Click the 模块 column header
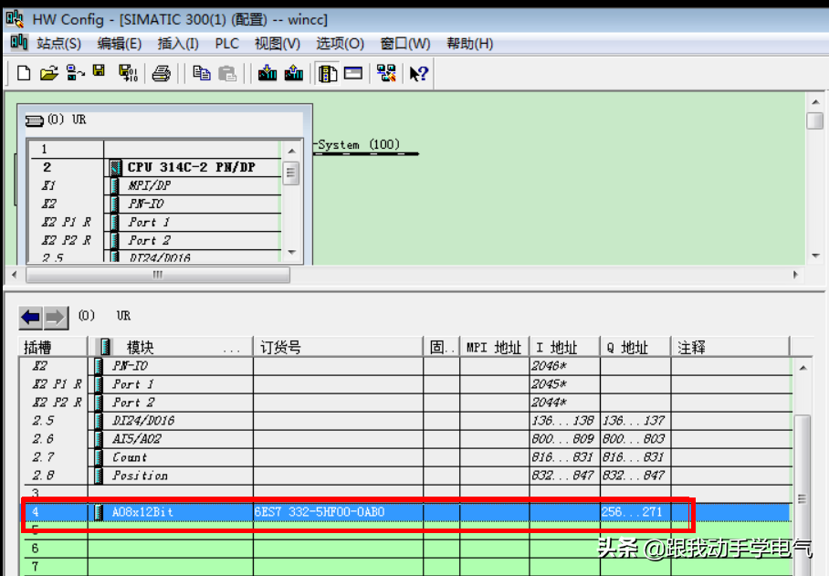Image resolution: width=829 pixels, height=576 pixels. click(x=171, y=347)
